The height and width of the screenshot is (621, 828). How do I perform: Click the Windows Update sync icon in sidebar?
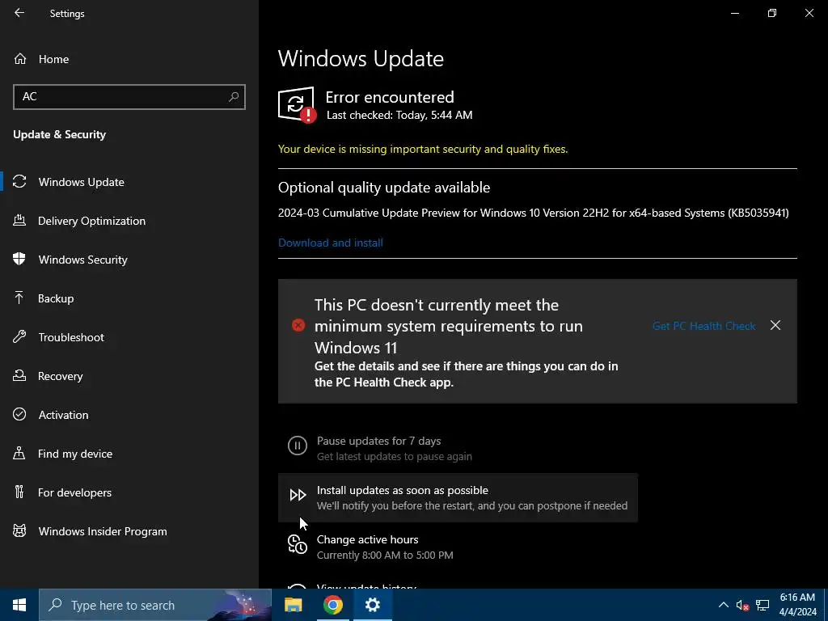19,182
